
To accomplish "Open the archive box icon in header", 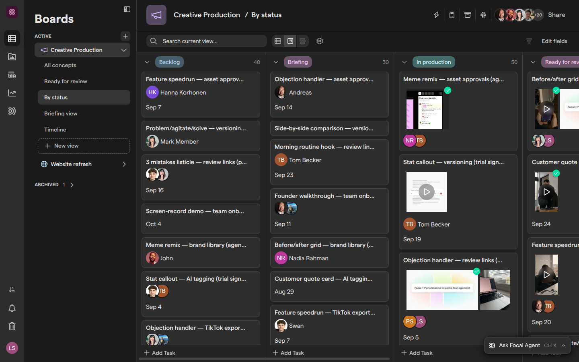I will [468, 15].
